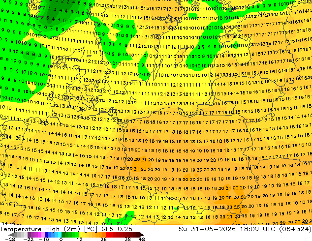Click the '18:00 UTC' time label

click(x=257, y=229)
